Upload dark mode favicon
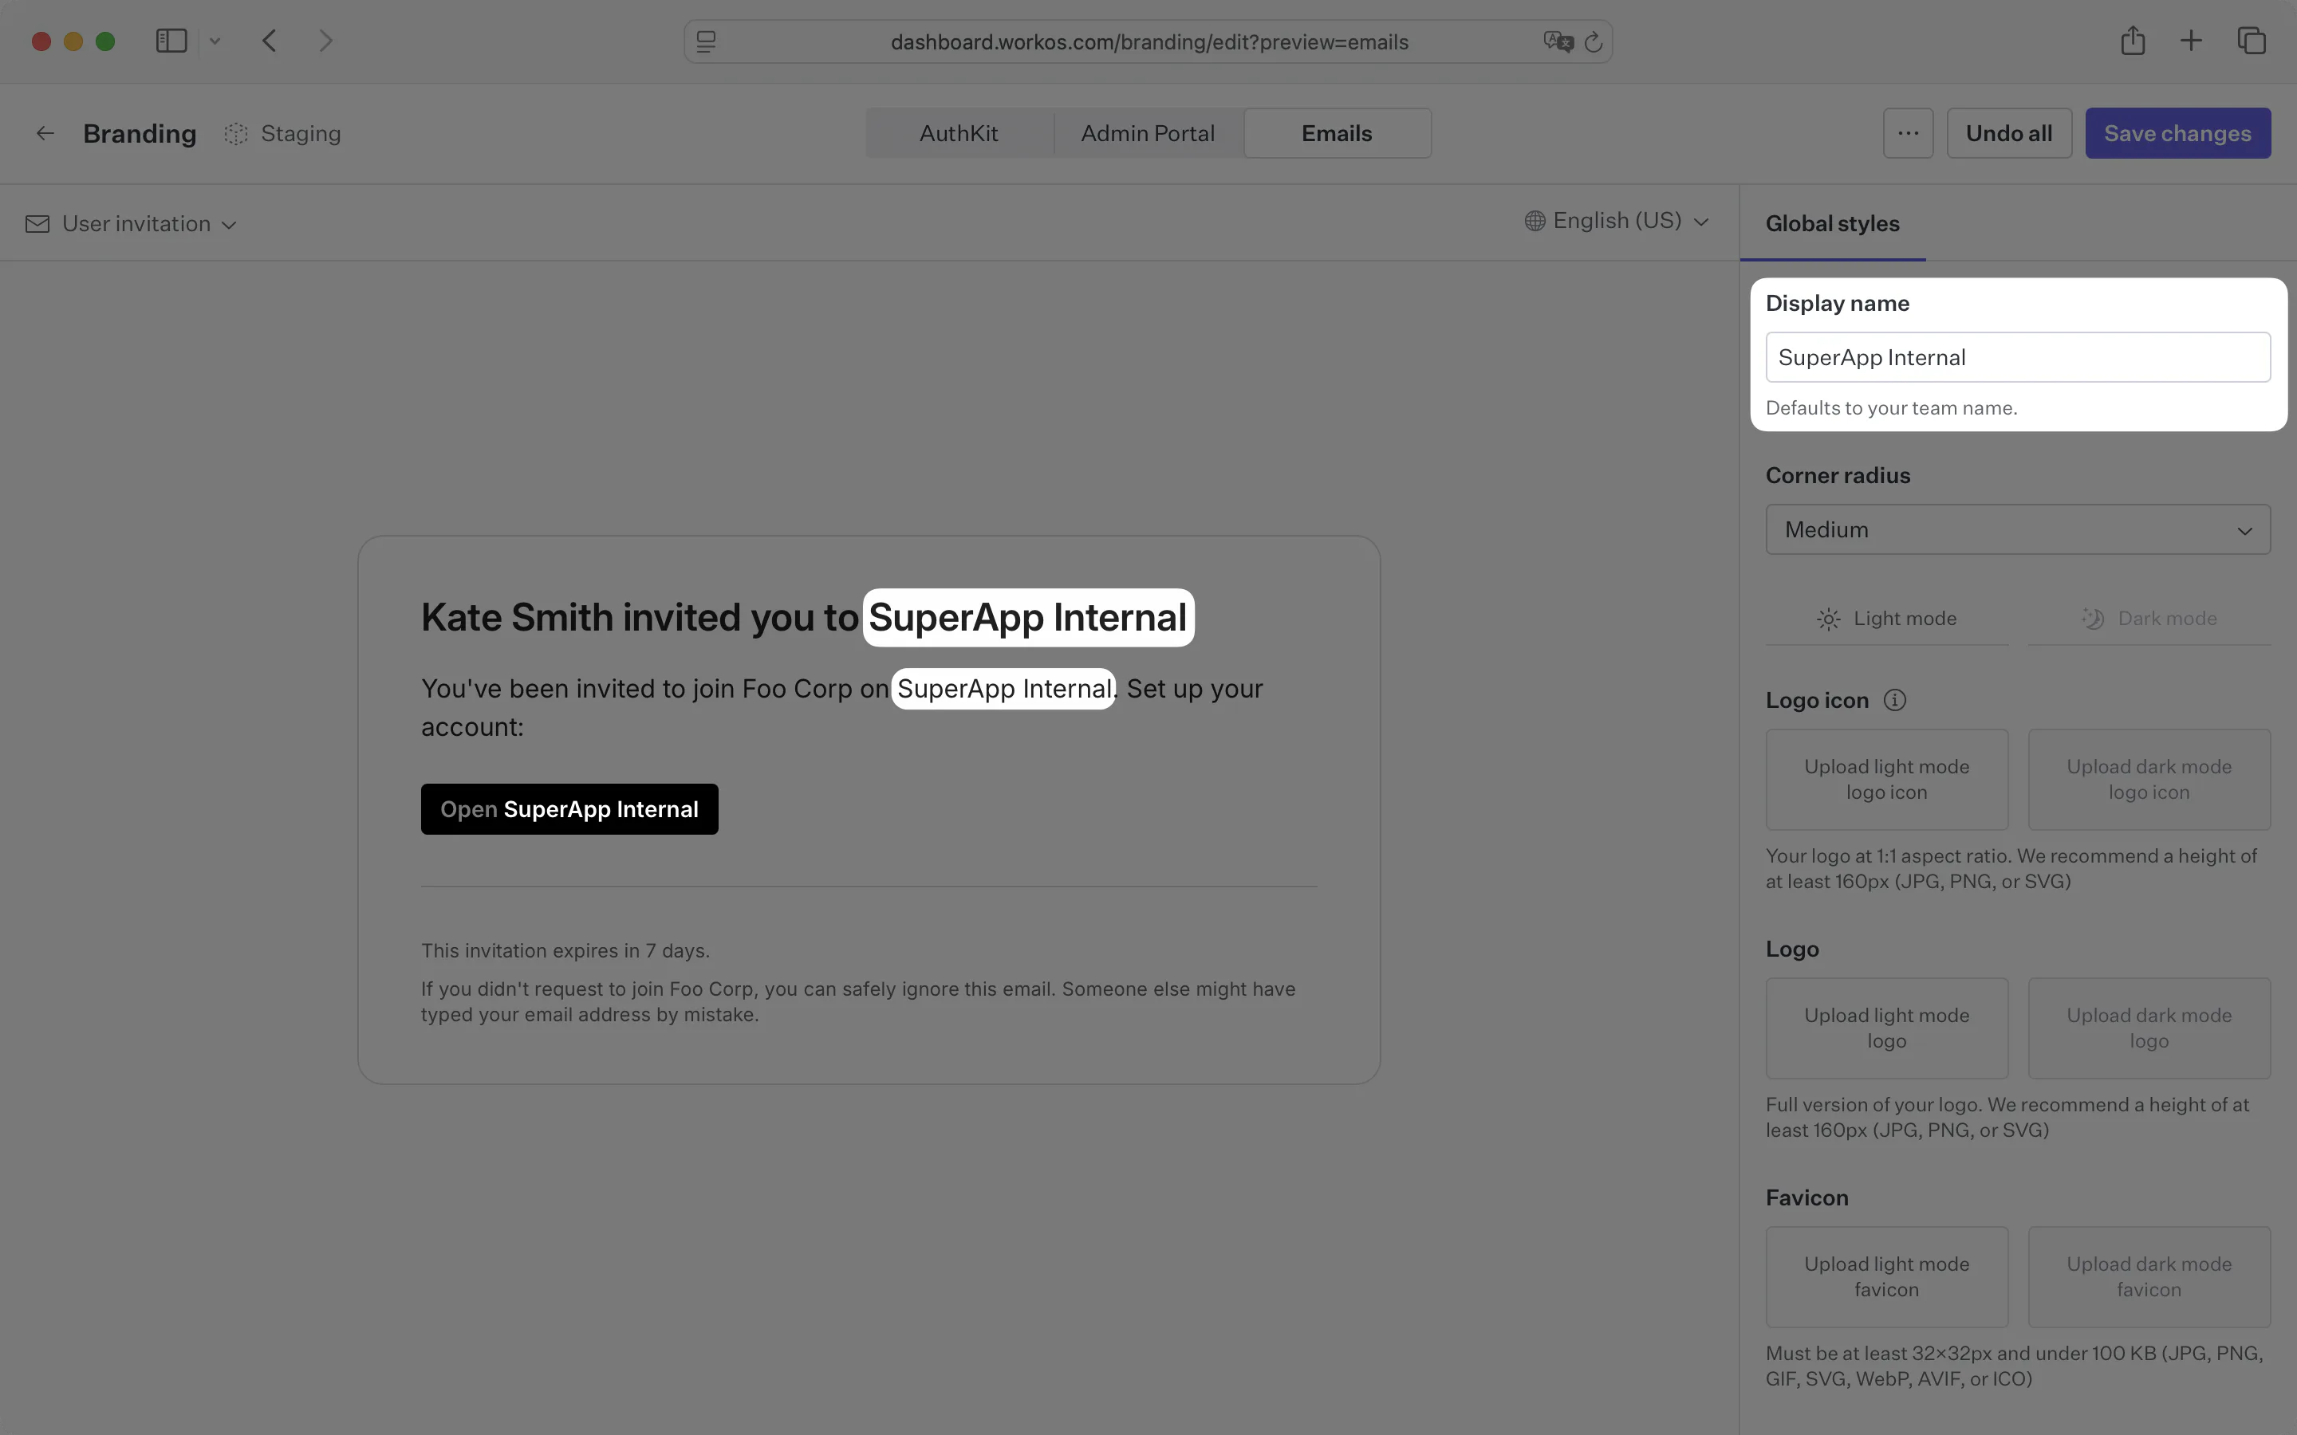The height and width of the screenshot is (1435, 2297). point(2149,1276)
